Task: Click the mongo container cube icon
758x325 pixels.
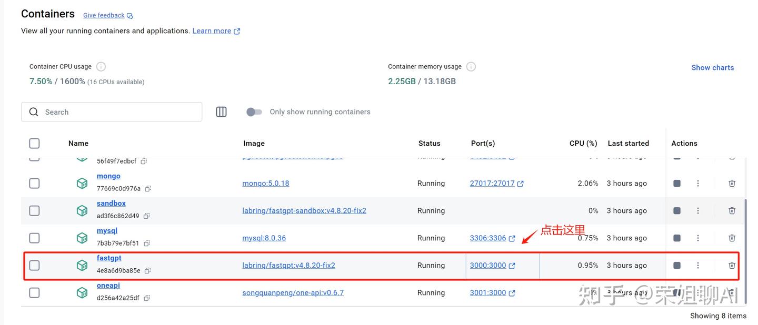Action: pos(82,183)
